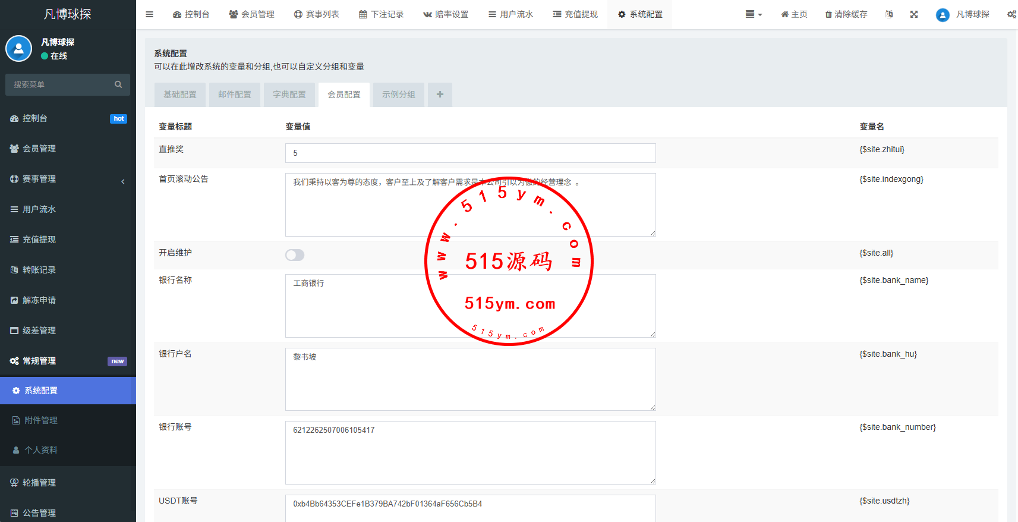1018x522 pixels.
Task: Open the settings cogs icon at top right
Action: click(1011, 14)
